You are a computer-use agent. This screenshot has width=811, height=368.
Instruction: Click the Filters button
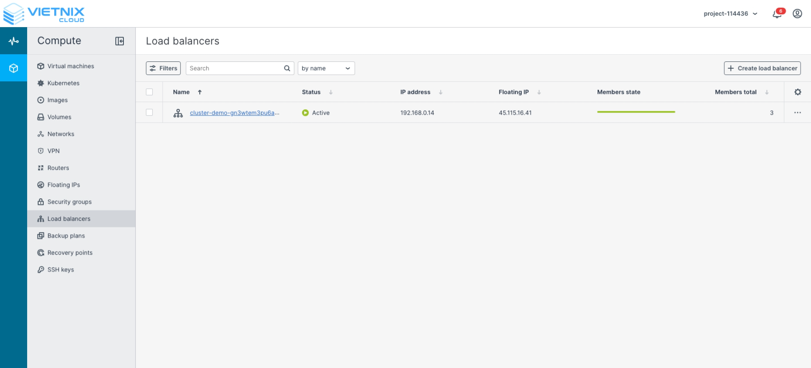click(163, 68)
